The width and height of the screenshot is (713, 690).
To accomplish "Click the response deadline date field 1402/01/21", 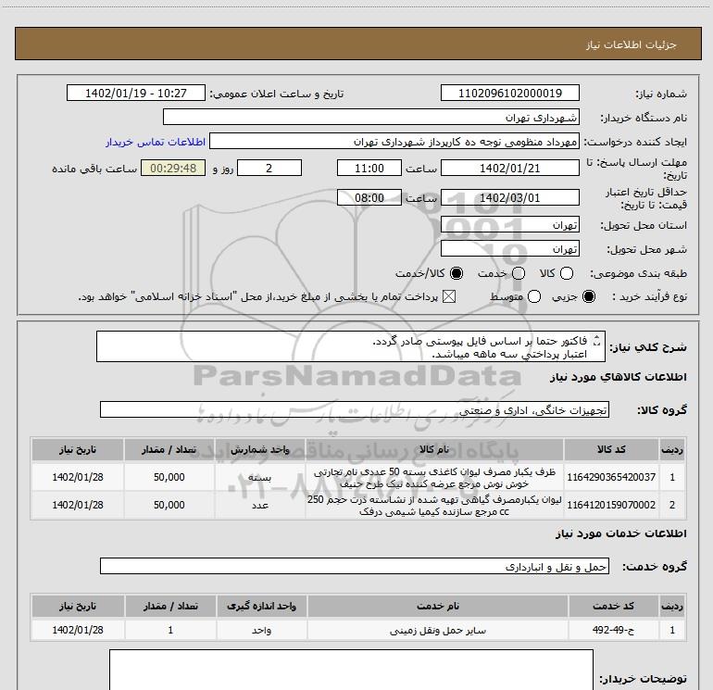I will (x=510, y=168).
